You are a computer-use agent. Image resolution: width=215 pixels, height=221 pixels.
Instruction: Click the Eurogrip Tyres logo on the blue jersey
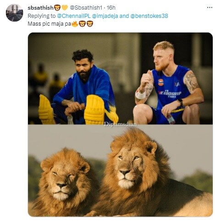[x=170, y=94]
